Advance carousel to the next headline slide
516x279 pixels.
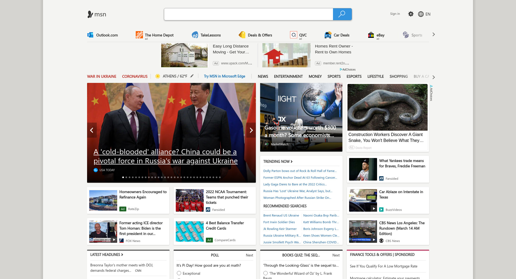click(251, 130)
